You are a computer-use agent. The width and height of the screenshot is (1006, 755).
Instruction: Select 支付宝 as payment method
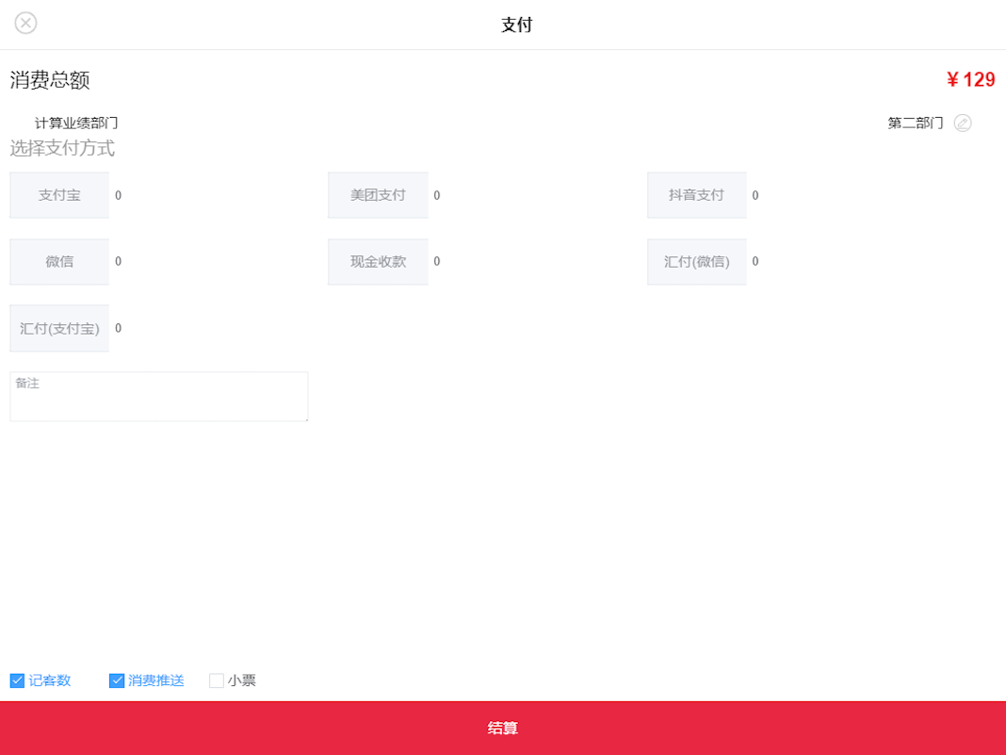click(x=59, y=195)
